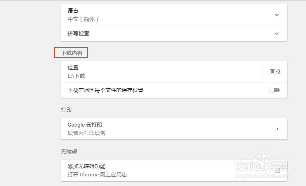Click the 设置云打印设备 subtitle
This screenshot has height=186, width=306.
click(x=86, y=133)
